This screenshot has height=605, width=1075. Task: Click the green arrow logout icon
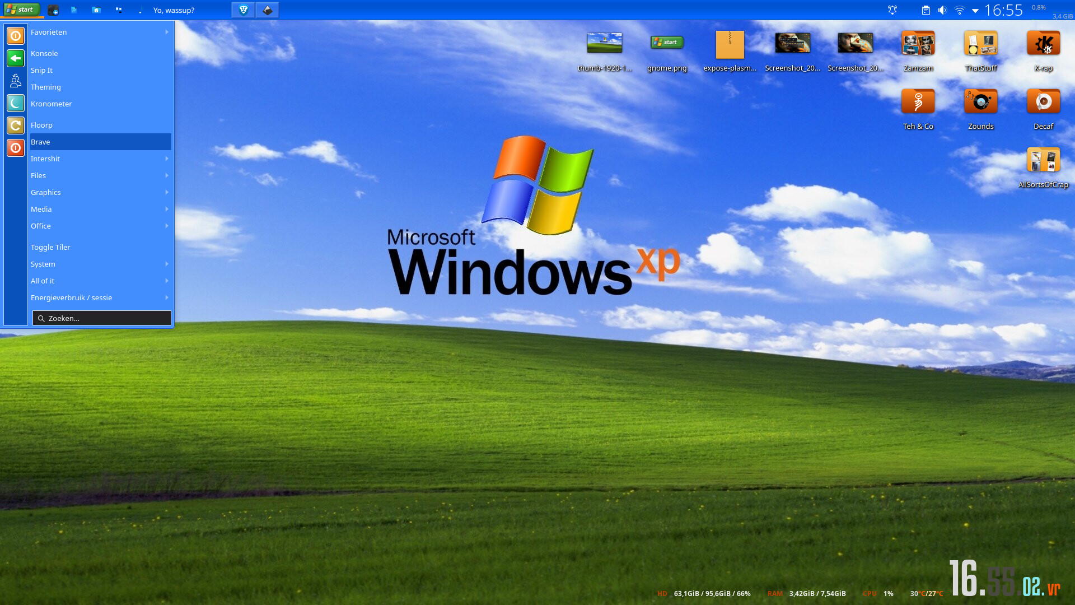click(x=16, y=58)
